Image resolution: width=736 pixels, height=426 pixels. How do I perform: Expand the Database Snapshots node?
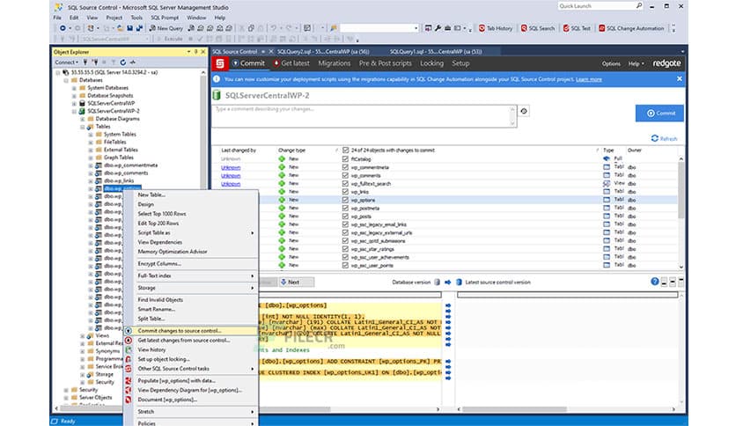(74, 96)
